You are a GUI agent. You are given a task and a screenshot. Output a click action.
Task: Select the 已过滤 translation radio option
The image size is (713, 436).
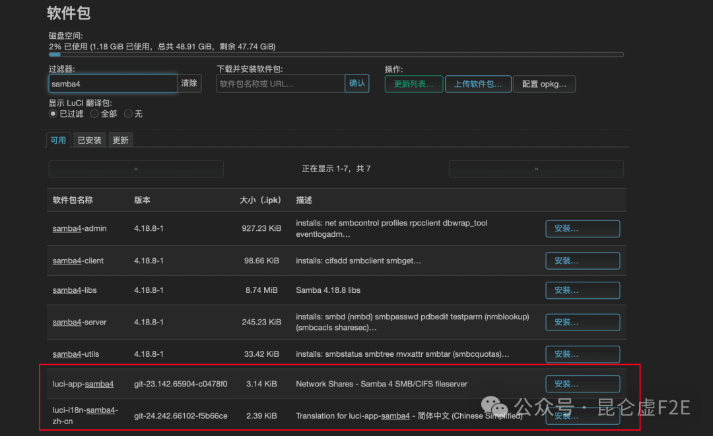(53, 114)
